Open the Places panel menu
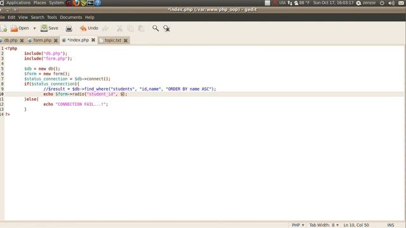The image size is (406, 228). point(39,3)
